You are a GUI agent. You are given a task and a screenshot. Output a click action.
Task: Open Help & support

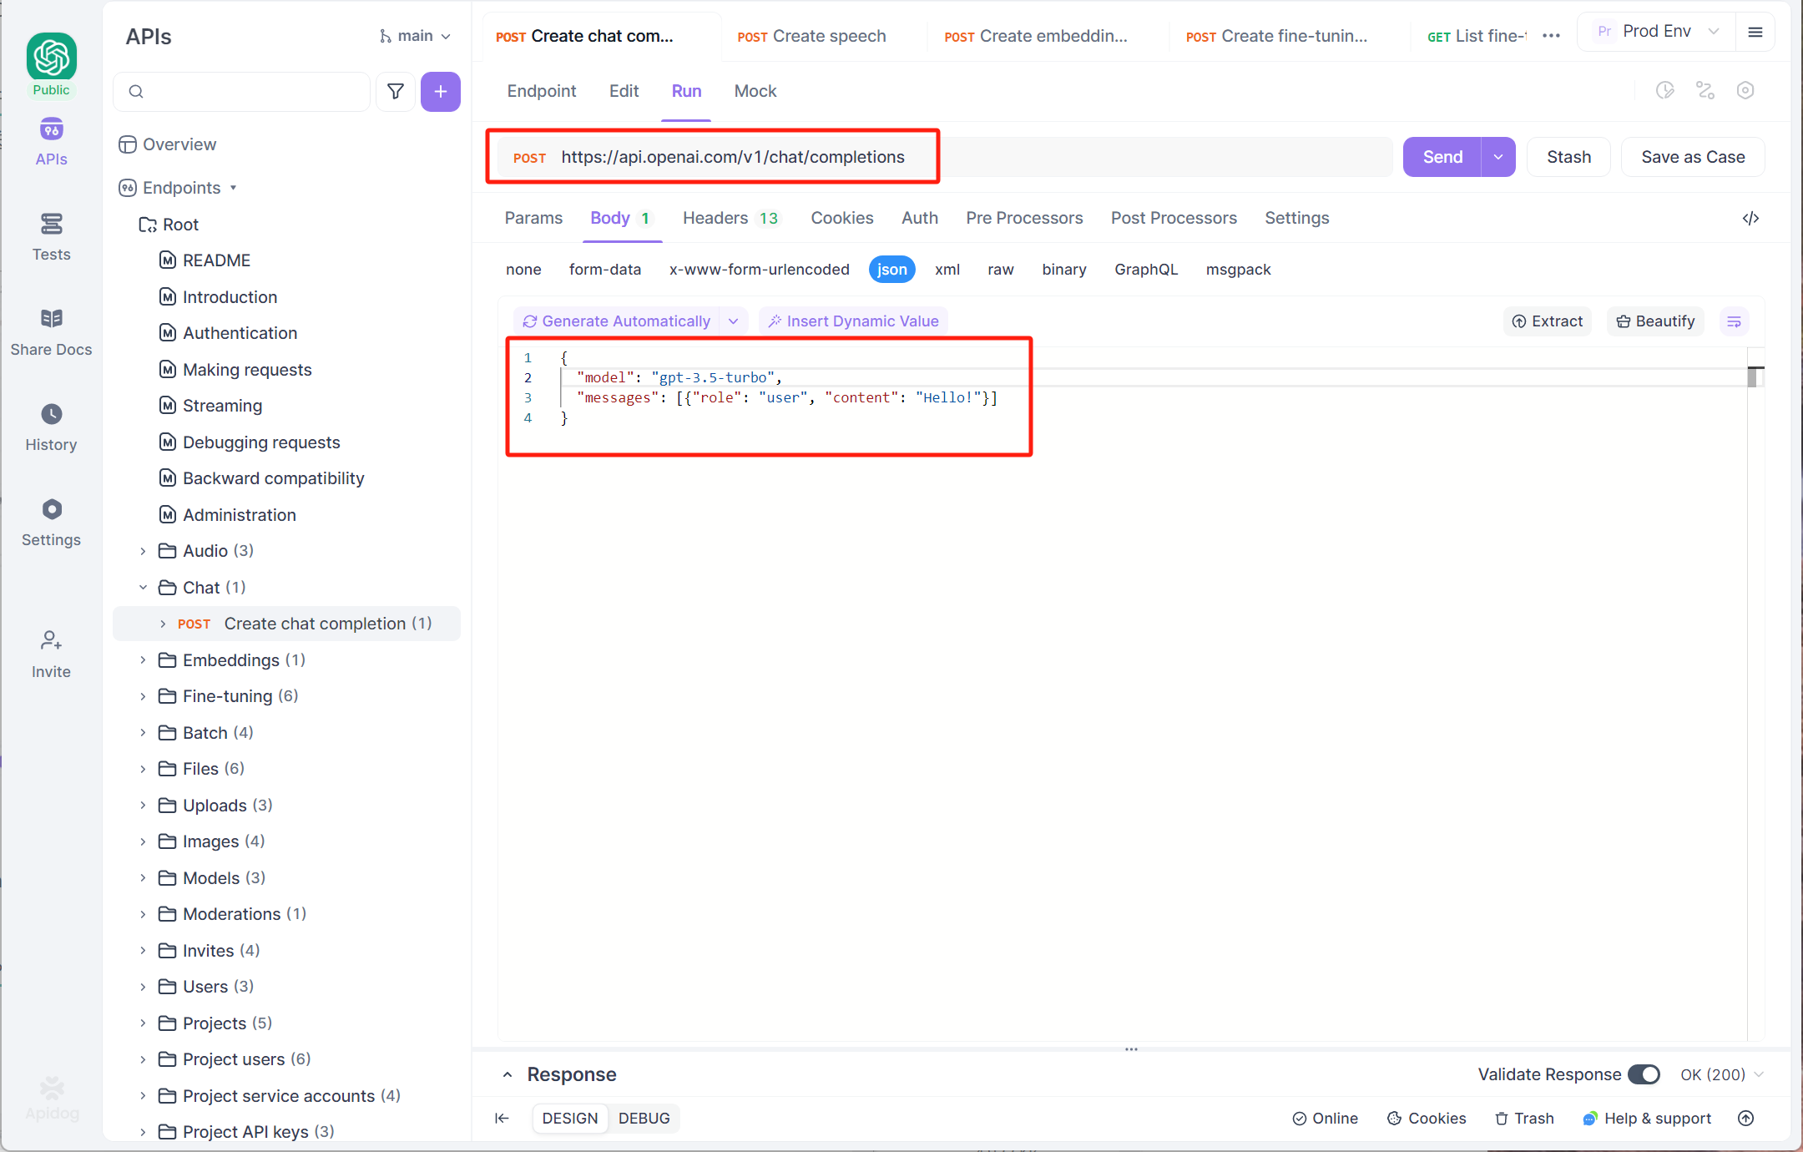1647,1119
